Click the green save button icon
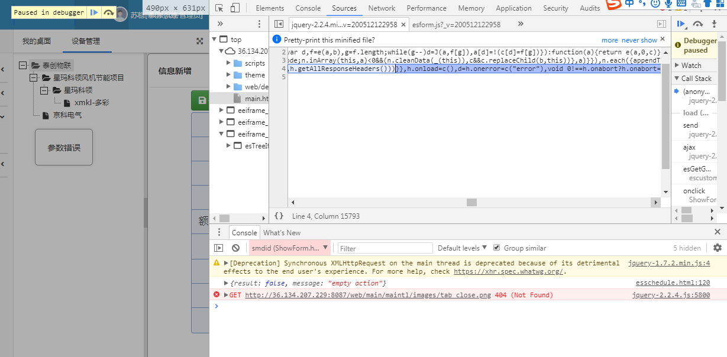The width and height of the screenshot is (727, 357). point(202,100)
